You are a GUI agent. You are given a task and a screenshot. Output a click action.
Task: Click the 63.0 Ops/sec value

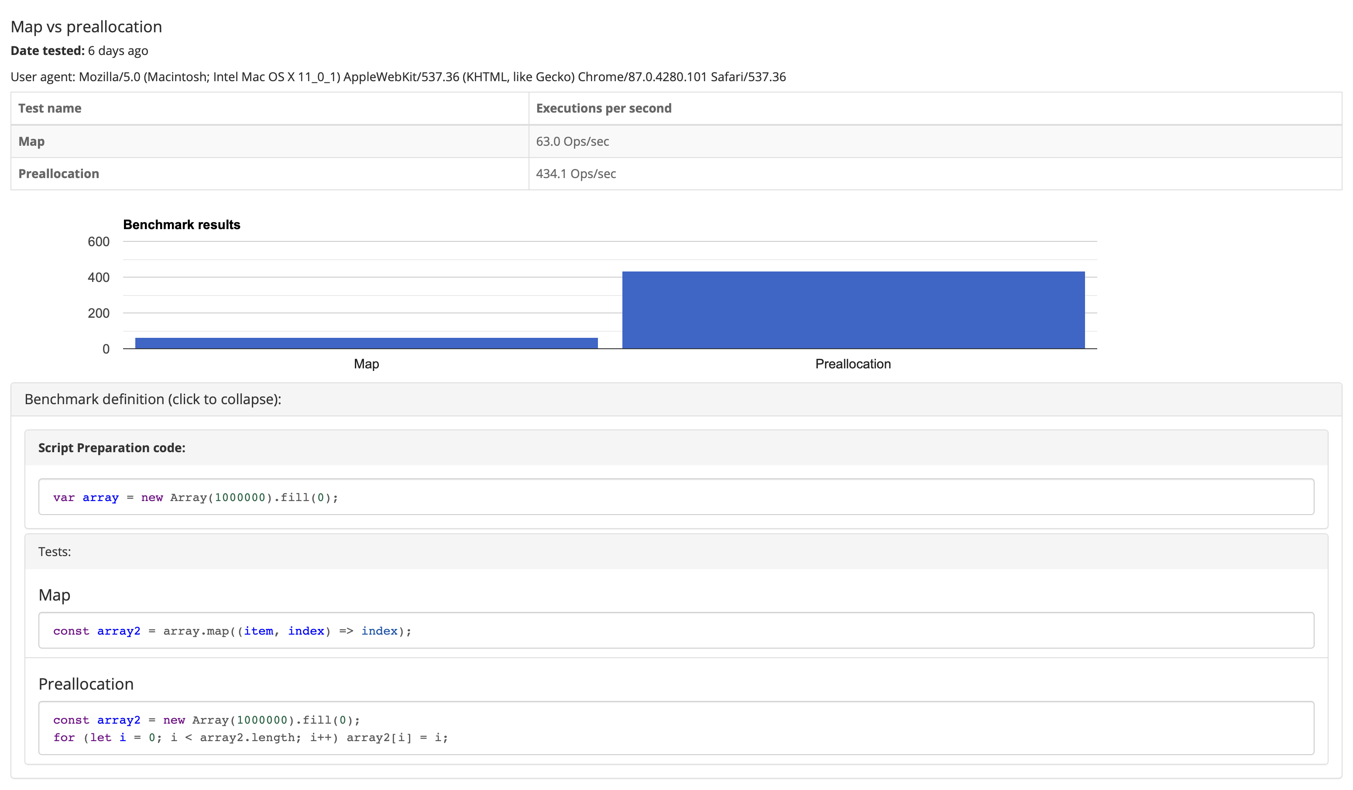pos(572,141)
